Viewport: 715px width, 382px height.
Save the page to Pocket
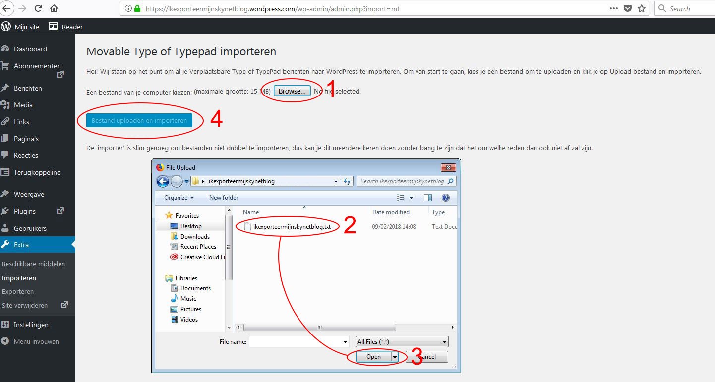point(628,8)
